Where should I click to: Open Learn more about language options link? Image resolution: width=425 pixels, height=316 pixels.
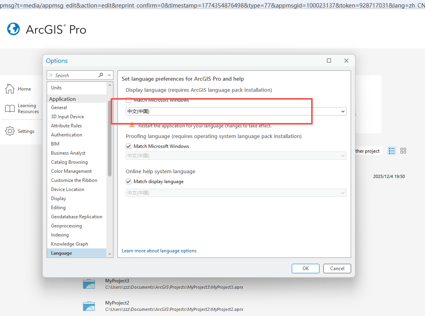tap(159, 251)
